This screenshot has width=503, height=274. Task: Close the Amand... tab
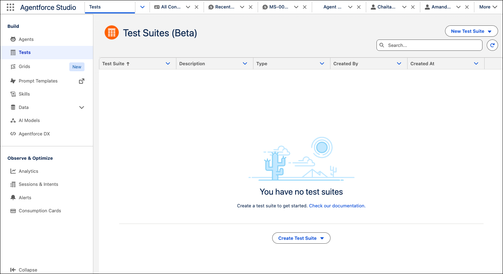(x=467, y=7)
